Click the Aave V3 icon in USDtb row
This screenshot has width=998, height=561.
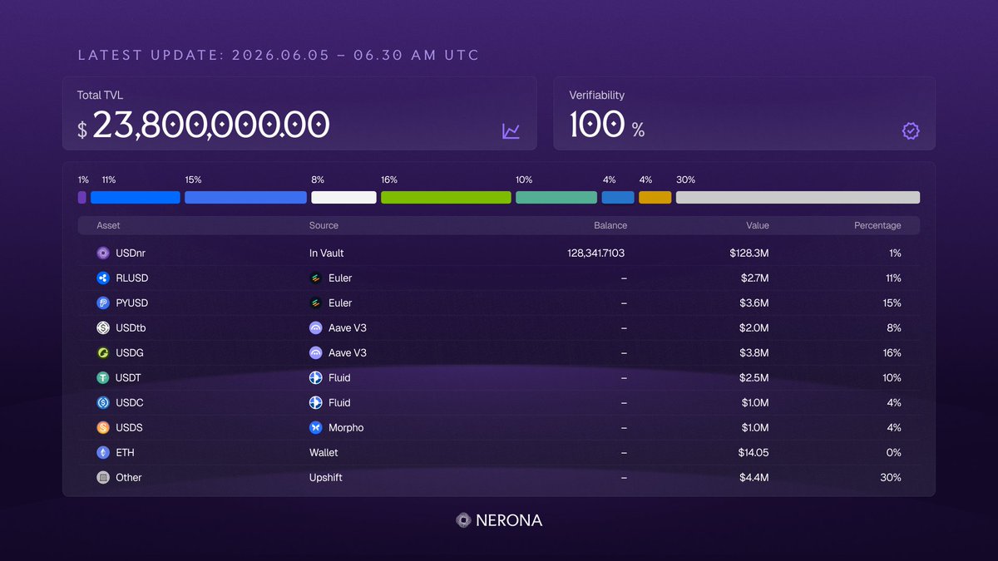click(x=316, y=327)
